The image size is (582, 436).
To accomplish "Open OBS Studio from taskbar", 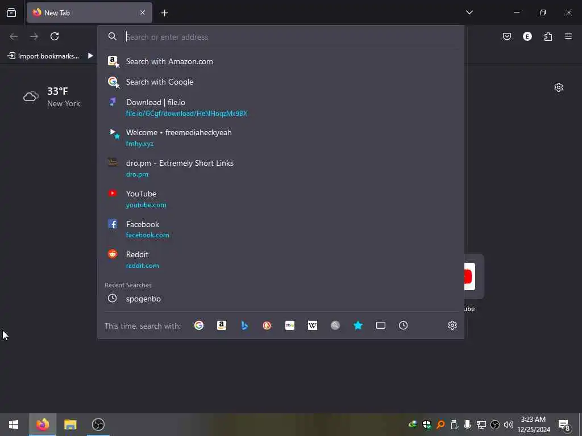I will click(x=98, y=425).
